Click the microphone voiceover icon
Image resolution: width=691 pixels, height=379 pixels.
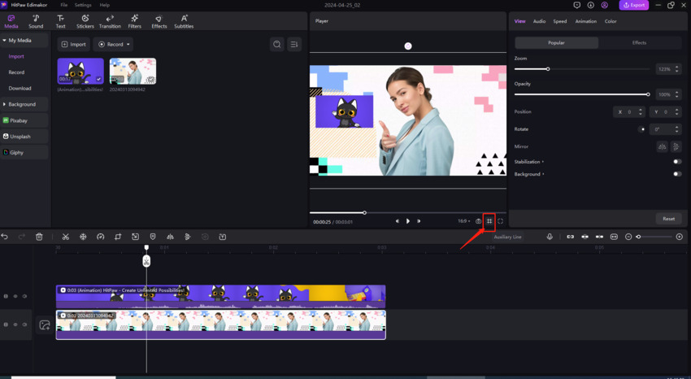550,237
